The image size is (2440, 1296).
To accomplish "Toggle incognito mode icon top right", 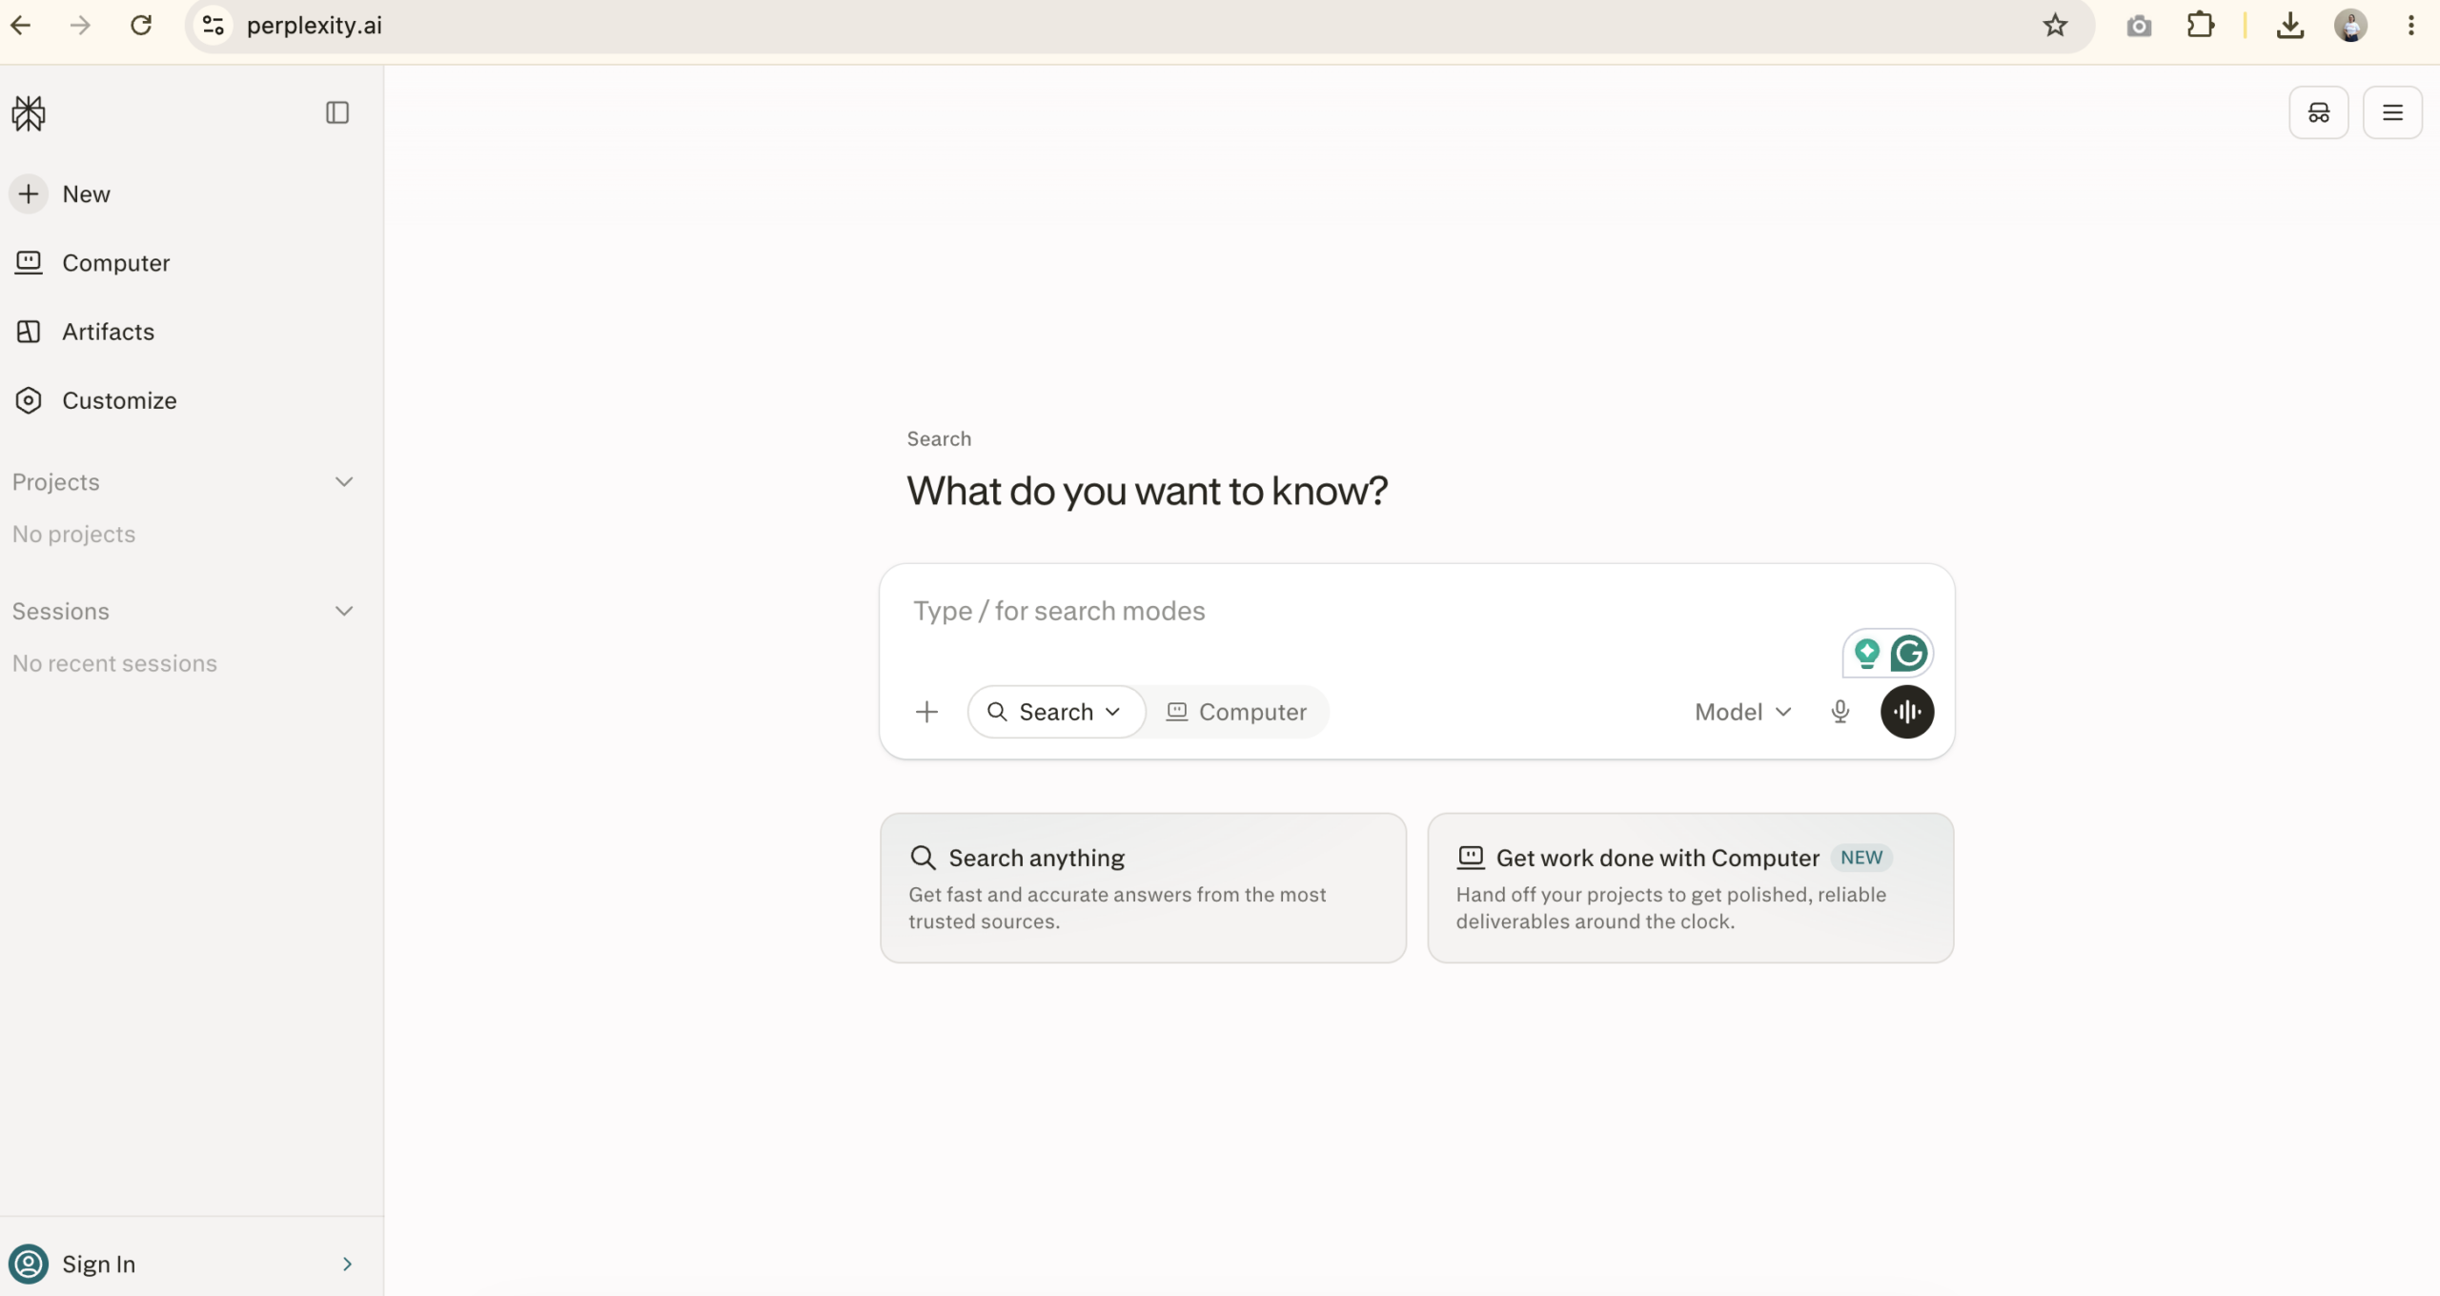I will click(x=2319, y=112).
